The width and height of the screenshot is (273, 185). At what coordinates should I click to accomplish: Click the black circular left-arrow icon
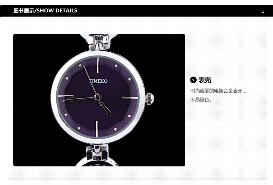(193, 80)
